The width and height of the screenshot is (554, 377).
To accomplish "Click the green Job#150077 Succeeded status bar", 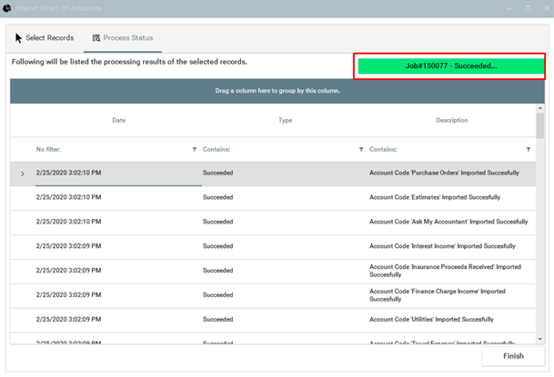I will 451,66.
